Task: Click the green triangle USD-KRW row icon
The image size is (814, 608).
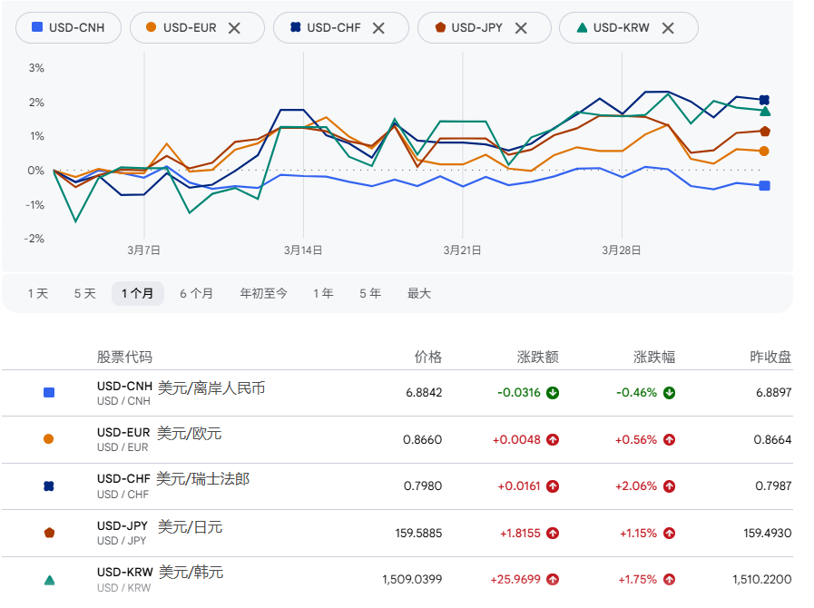Action: 49,580
